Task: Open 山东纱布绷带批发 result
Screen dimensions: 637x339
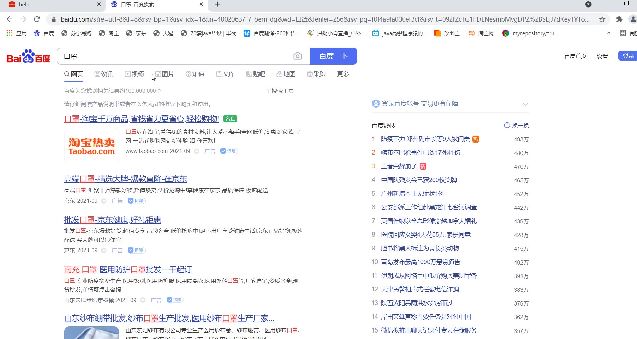Action: pos(170,318)
